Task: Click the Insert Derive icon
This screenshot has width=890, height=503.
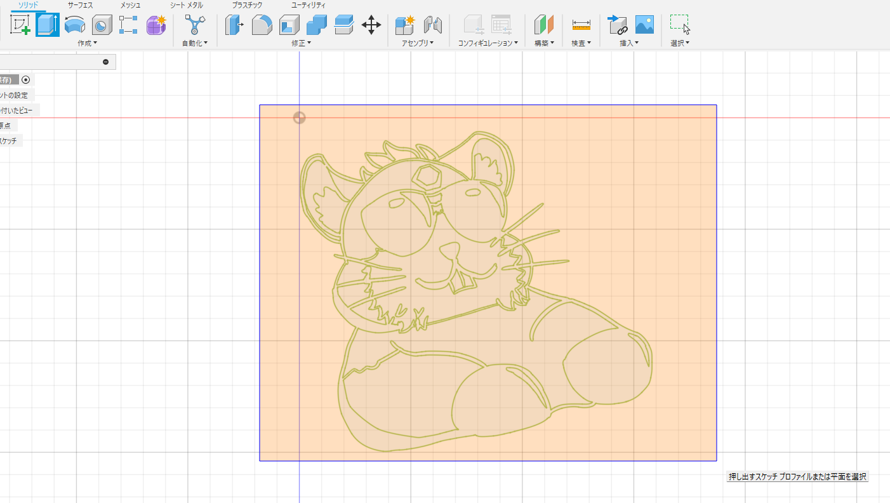Action: (x=617, y=25)
